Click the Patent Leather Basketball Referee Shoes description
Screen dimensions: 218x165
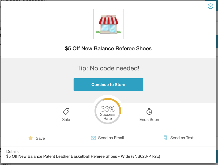click(83, 156)
